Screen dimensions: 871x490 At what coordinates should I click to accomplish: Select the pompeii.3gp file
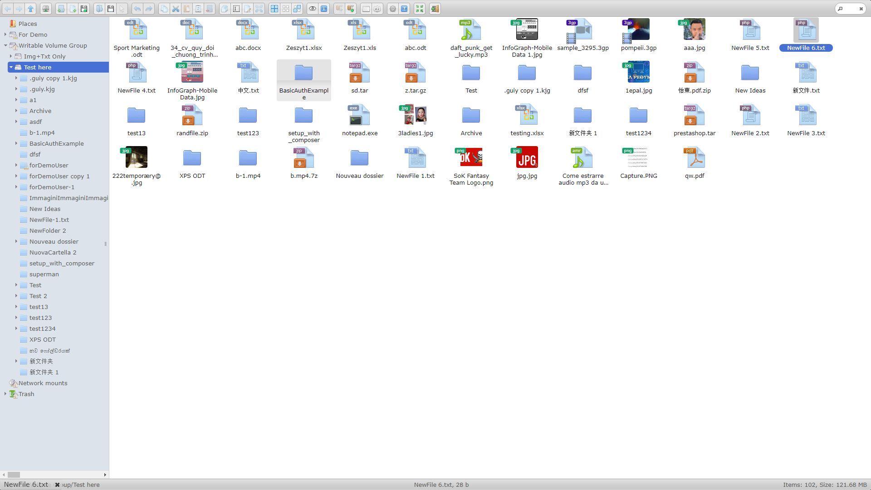[639, 35]
